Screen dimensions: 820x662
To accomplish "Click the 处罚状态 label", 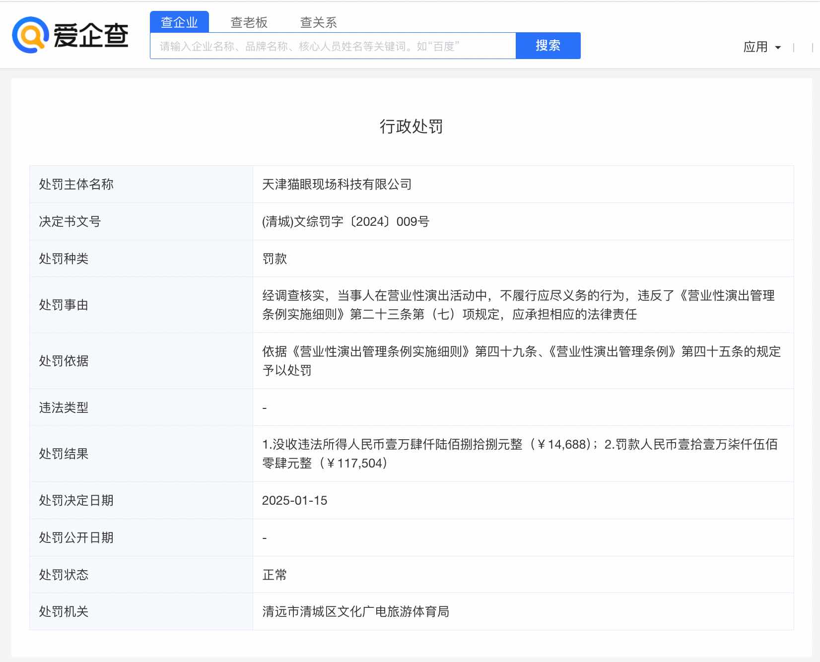I will click(64, 575).
